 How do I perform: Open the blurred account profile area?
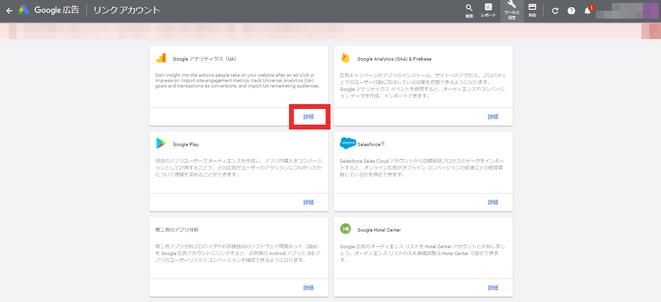pos(627,10)
